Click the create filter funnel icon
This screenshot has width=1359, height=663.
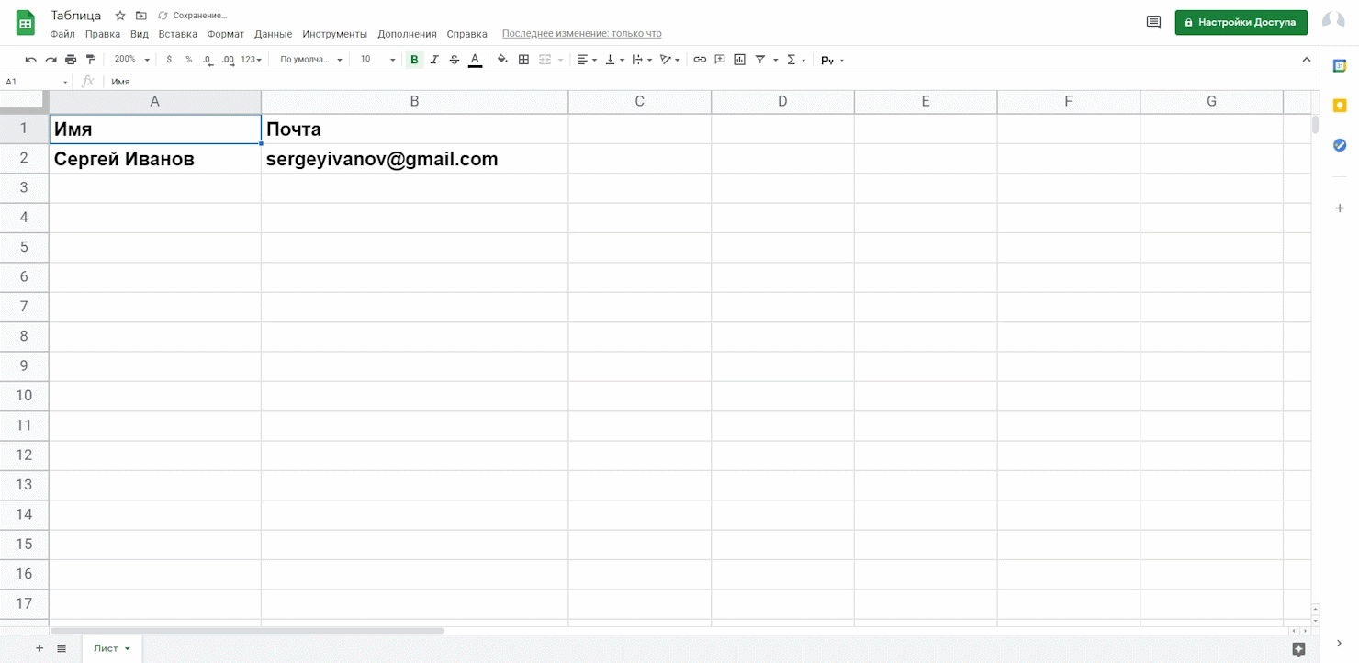point(760,60)
